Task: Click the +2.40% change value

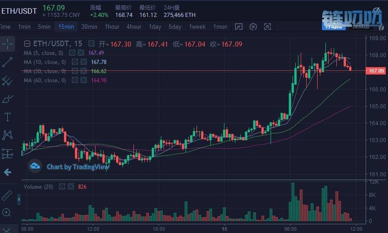Action: [99, 15]
